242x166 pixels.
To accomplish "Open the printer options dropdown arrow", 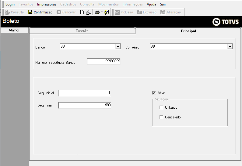I will 102,12.
